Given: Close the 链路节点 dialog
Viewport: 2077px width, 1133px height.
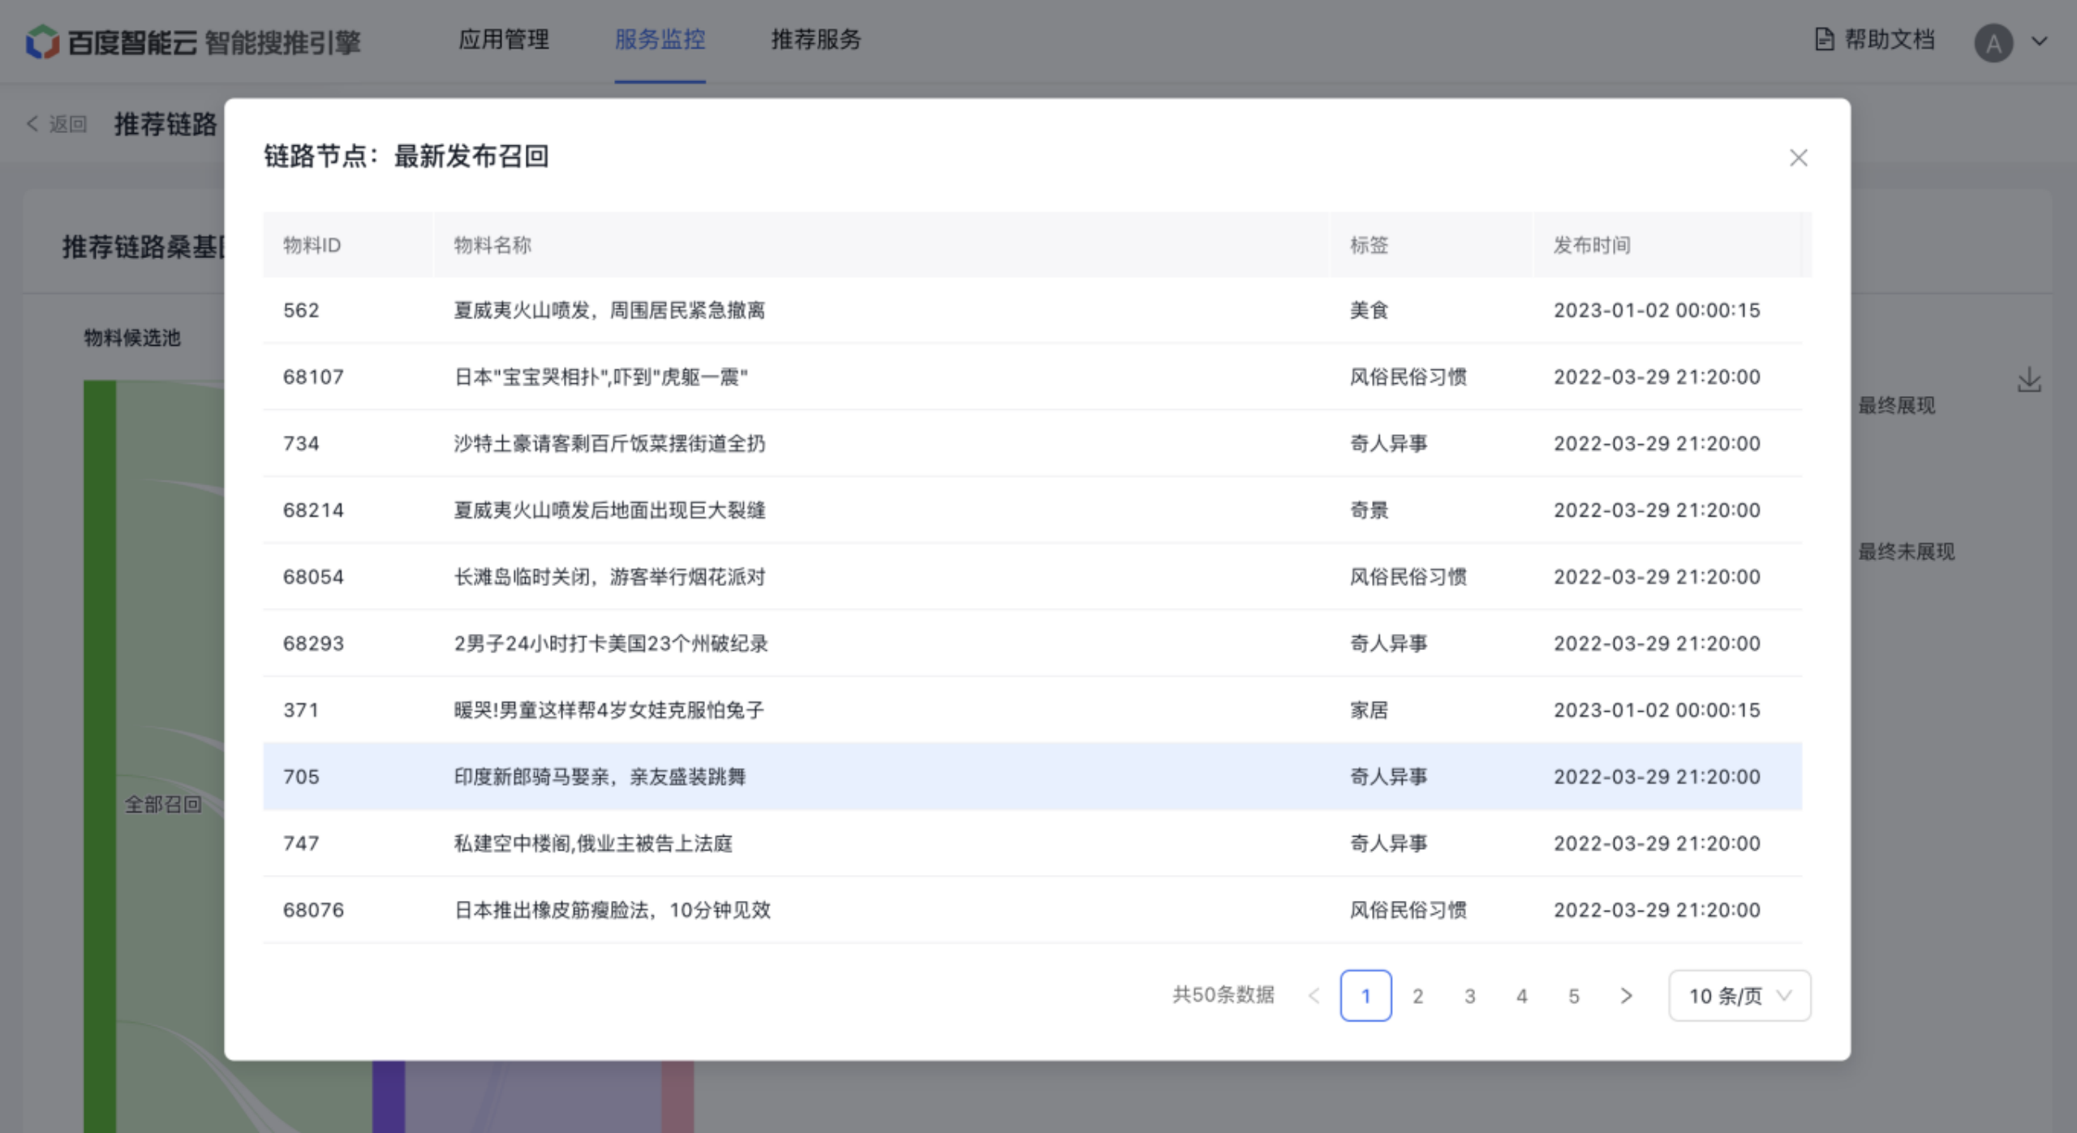Looking at the screenshot, I should [x=1798, y=157].
